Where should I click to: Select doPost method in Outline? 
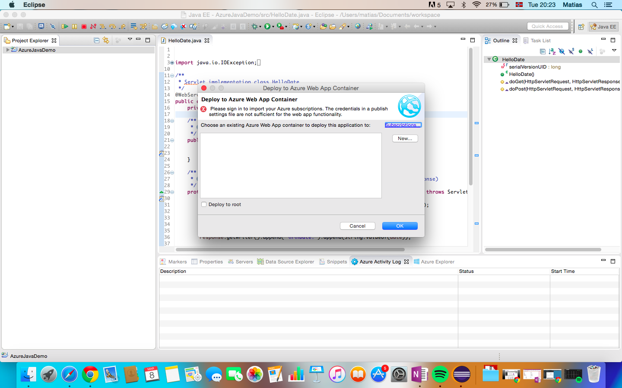[x=560, y=89]
